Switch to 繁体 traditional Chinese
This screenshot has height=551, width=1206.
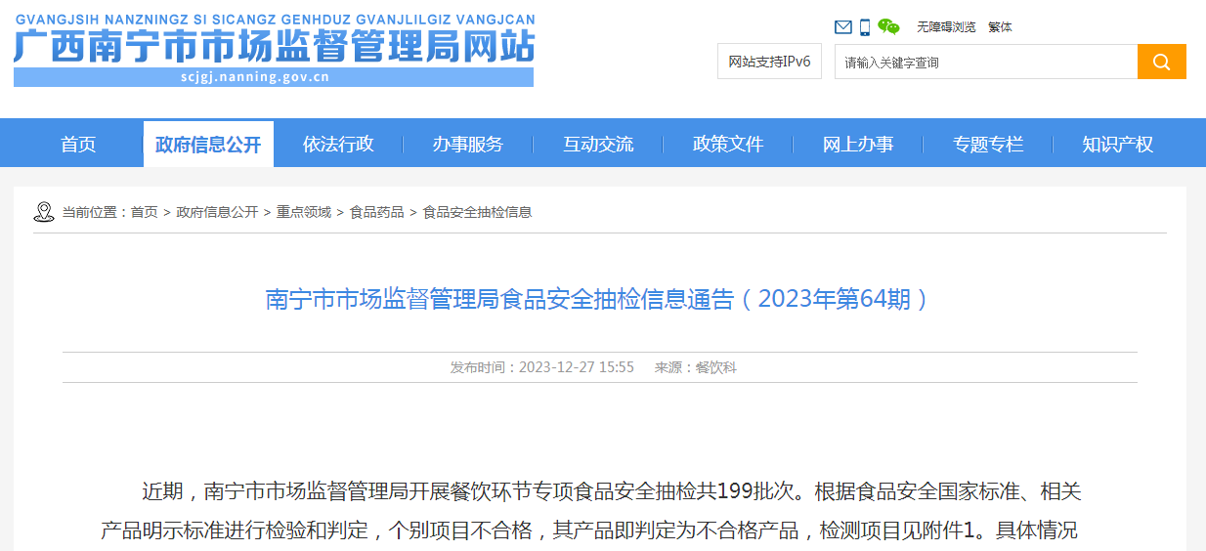pos(1000,27)
